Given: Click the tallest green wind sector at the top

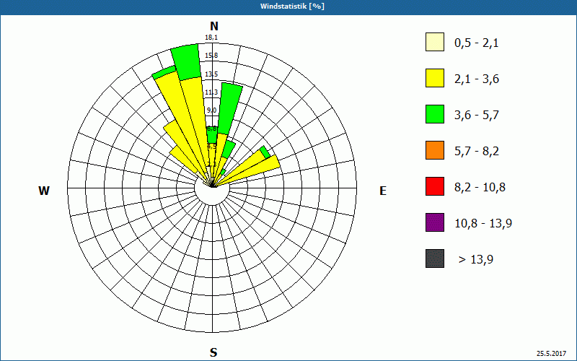Looking at the screenshot, I should [x=187, y=61].
